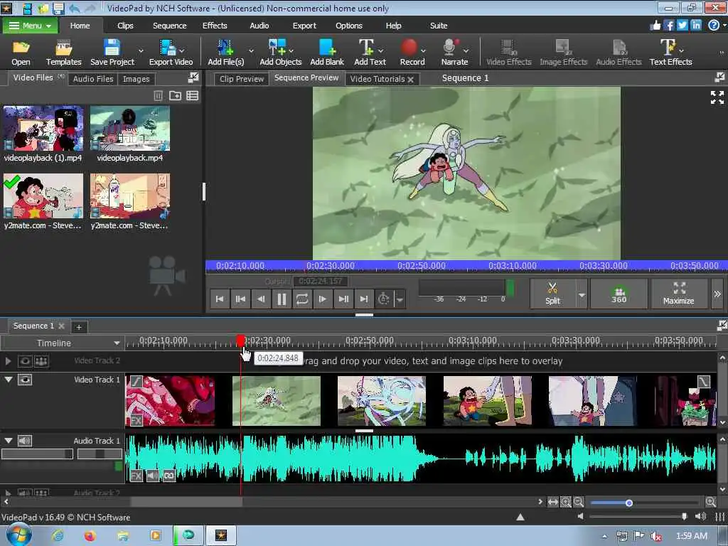Click the Facebook share icon
Viewport: 728px width, 546px height.
click(x=668, y=26)
